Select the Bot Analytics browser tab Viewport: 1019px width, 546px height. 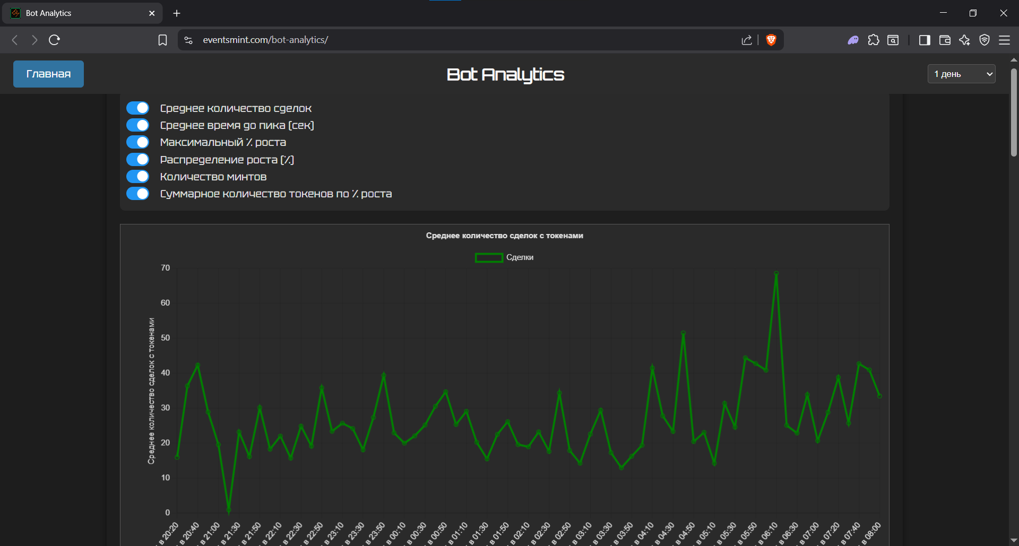coord(80,13)
